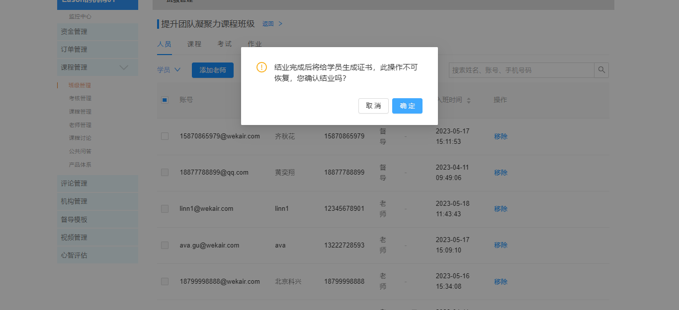Image resolution: width=679 pixels, height=310 pixels.
Task: Click 移除 for 齐秋花 row
Action: [501, 136]
